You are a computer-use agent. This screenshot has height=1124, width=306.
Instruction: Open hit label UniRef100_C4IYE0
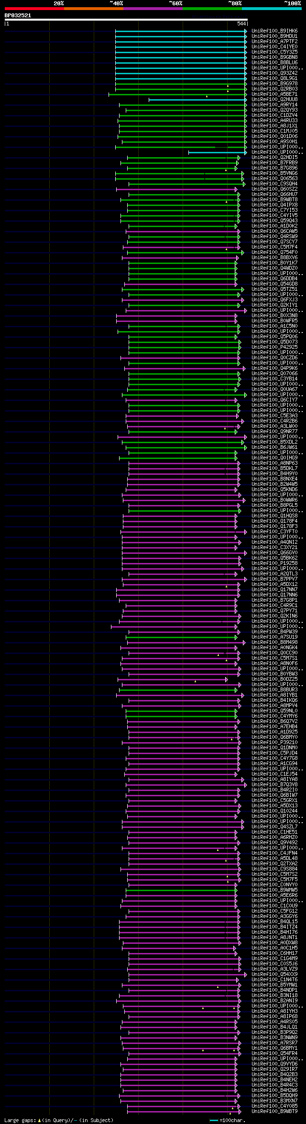274,46
